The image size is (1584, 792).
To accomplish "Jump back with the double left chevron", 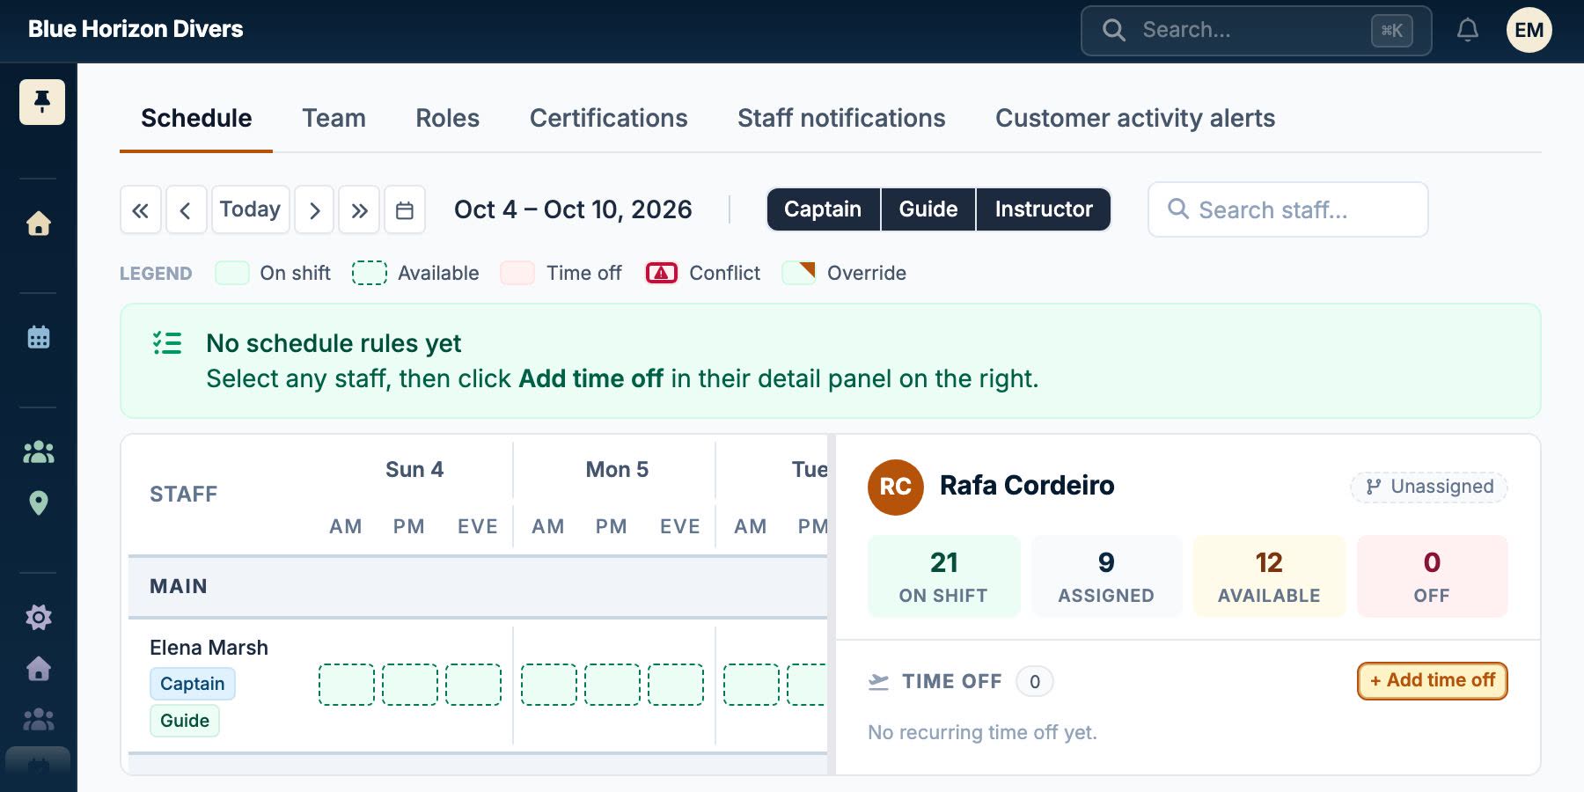I will tap(141, 209).
